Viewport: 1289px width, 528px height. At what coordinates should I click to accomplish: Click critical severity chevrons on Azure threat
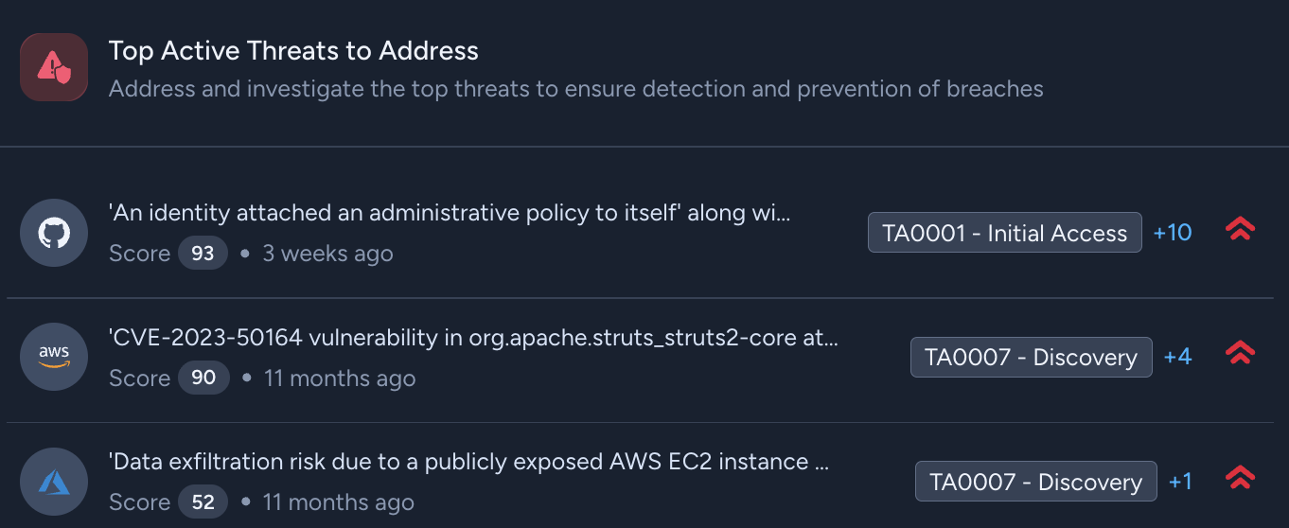[1240, 479]
